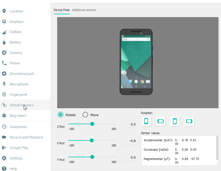The width and height of the screenshot is (221, 171).
Task: Click the Virtual sensors icon
Action: 4,105
